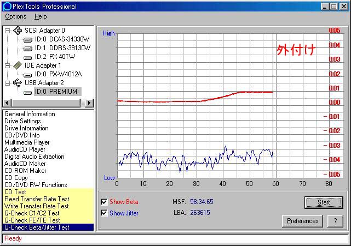Click the SCSI Adapter 0 icon
The height and width of the screenshot is (246, 351).
pos(18,31)
